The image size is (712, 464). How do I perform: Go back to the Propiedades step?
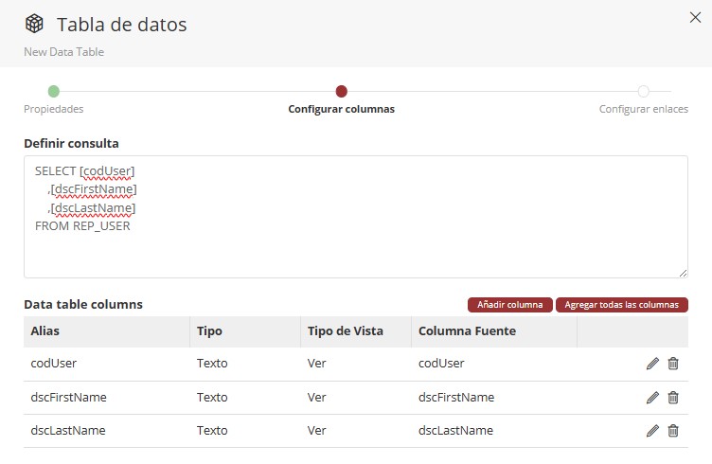pyautogui.click(x=53, y=92)
